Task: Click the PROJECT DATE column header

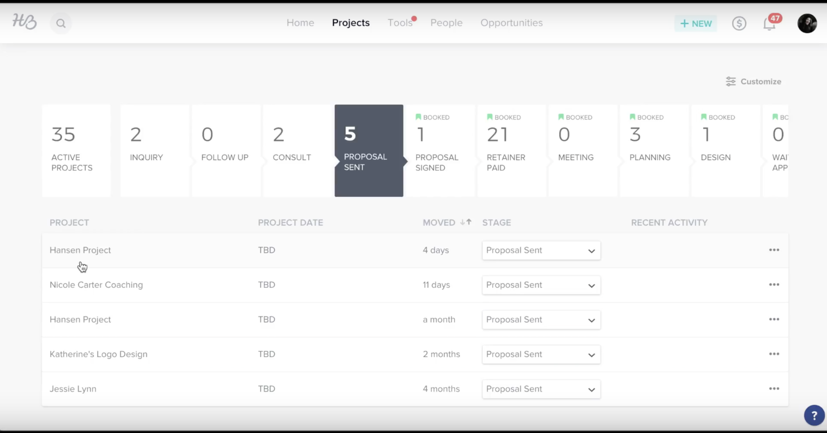Action: [290, 223]
